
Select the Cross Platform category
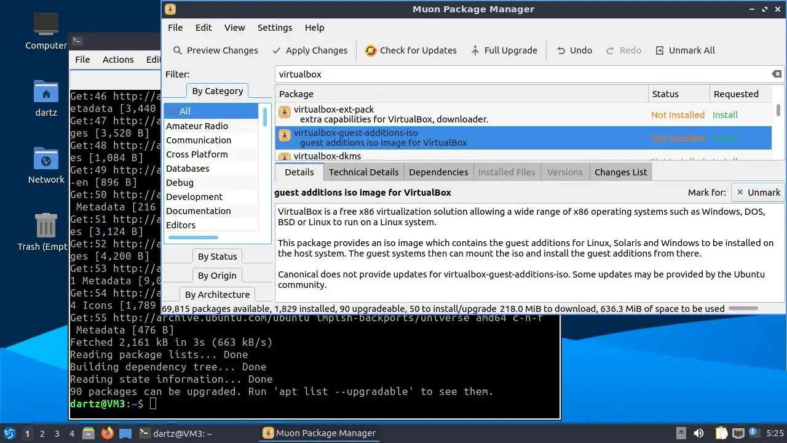coord(212,154)
